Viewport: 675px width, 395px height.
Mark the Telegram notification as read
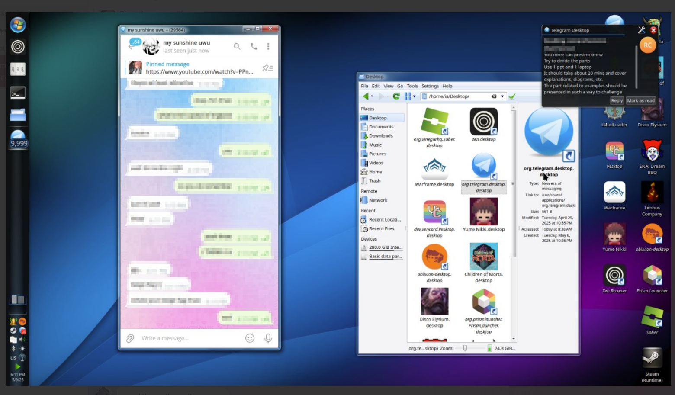pyautogui.click(x=641, y=100)
